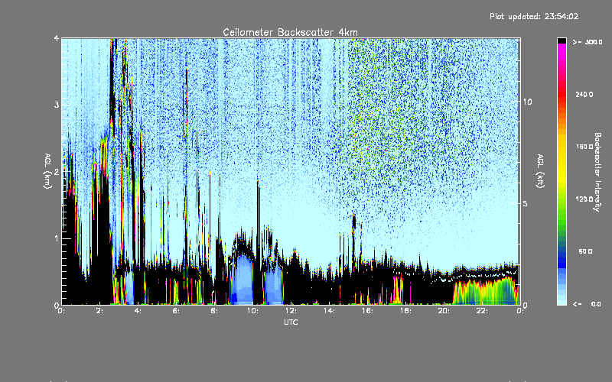Click the '1' tick on AGL (km) axis
This screenshot has width=612, height=382.
57,238
